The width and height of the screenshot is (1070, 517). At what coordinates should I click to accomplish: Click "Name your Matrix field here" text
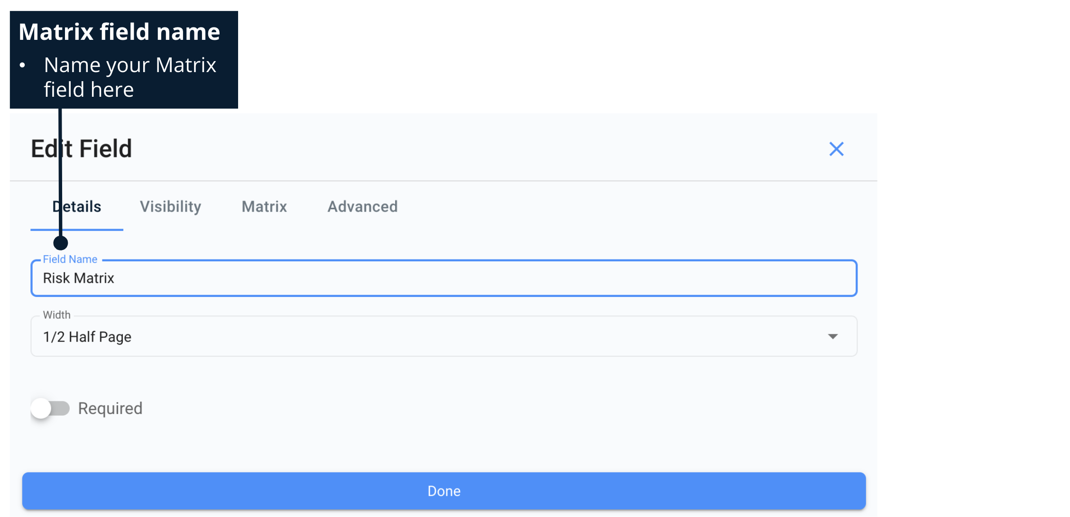tap(130, 77)
